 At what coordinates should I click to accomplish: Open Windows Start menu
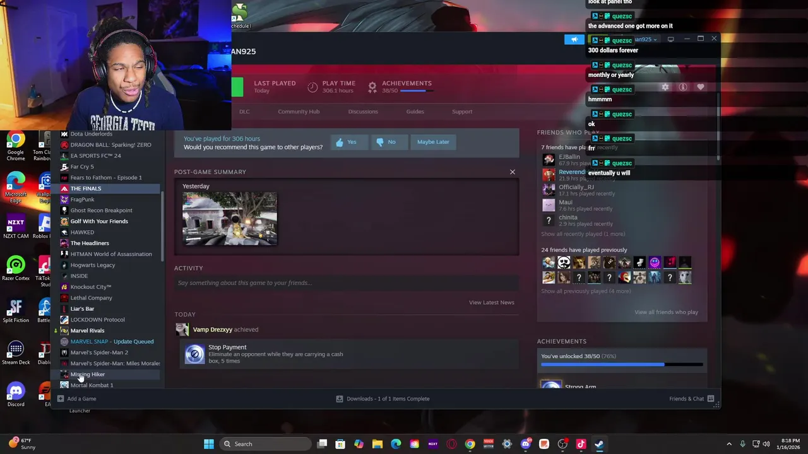click(209, 444)
